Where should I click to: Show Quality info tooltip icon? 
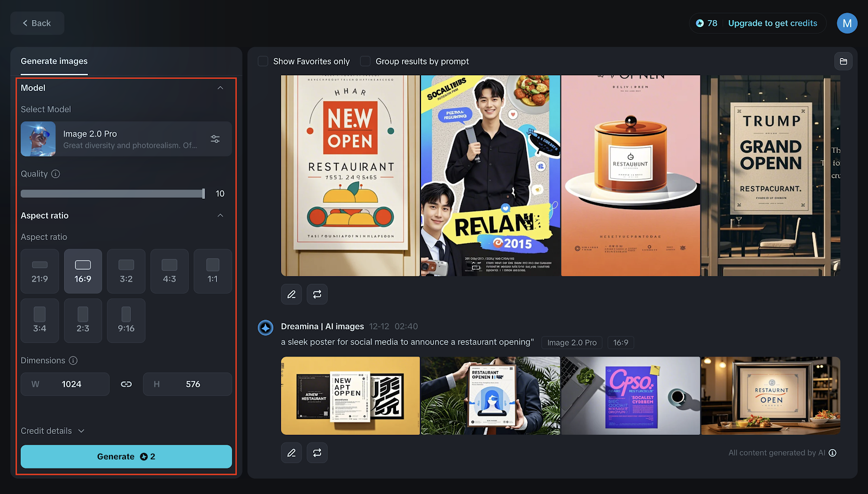point(55,174)
